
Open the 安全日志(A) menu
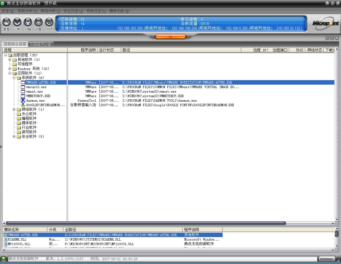pyautogui.click(x=74, y=11)
